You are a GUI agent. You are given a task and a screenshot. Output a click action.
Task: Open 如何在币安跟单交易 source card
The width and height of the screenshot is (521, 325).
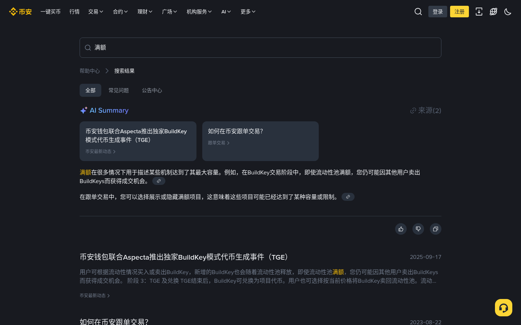[260, 141]
